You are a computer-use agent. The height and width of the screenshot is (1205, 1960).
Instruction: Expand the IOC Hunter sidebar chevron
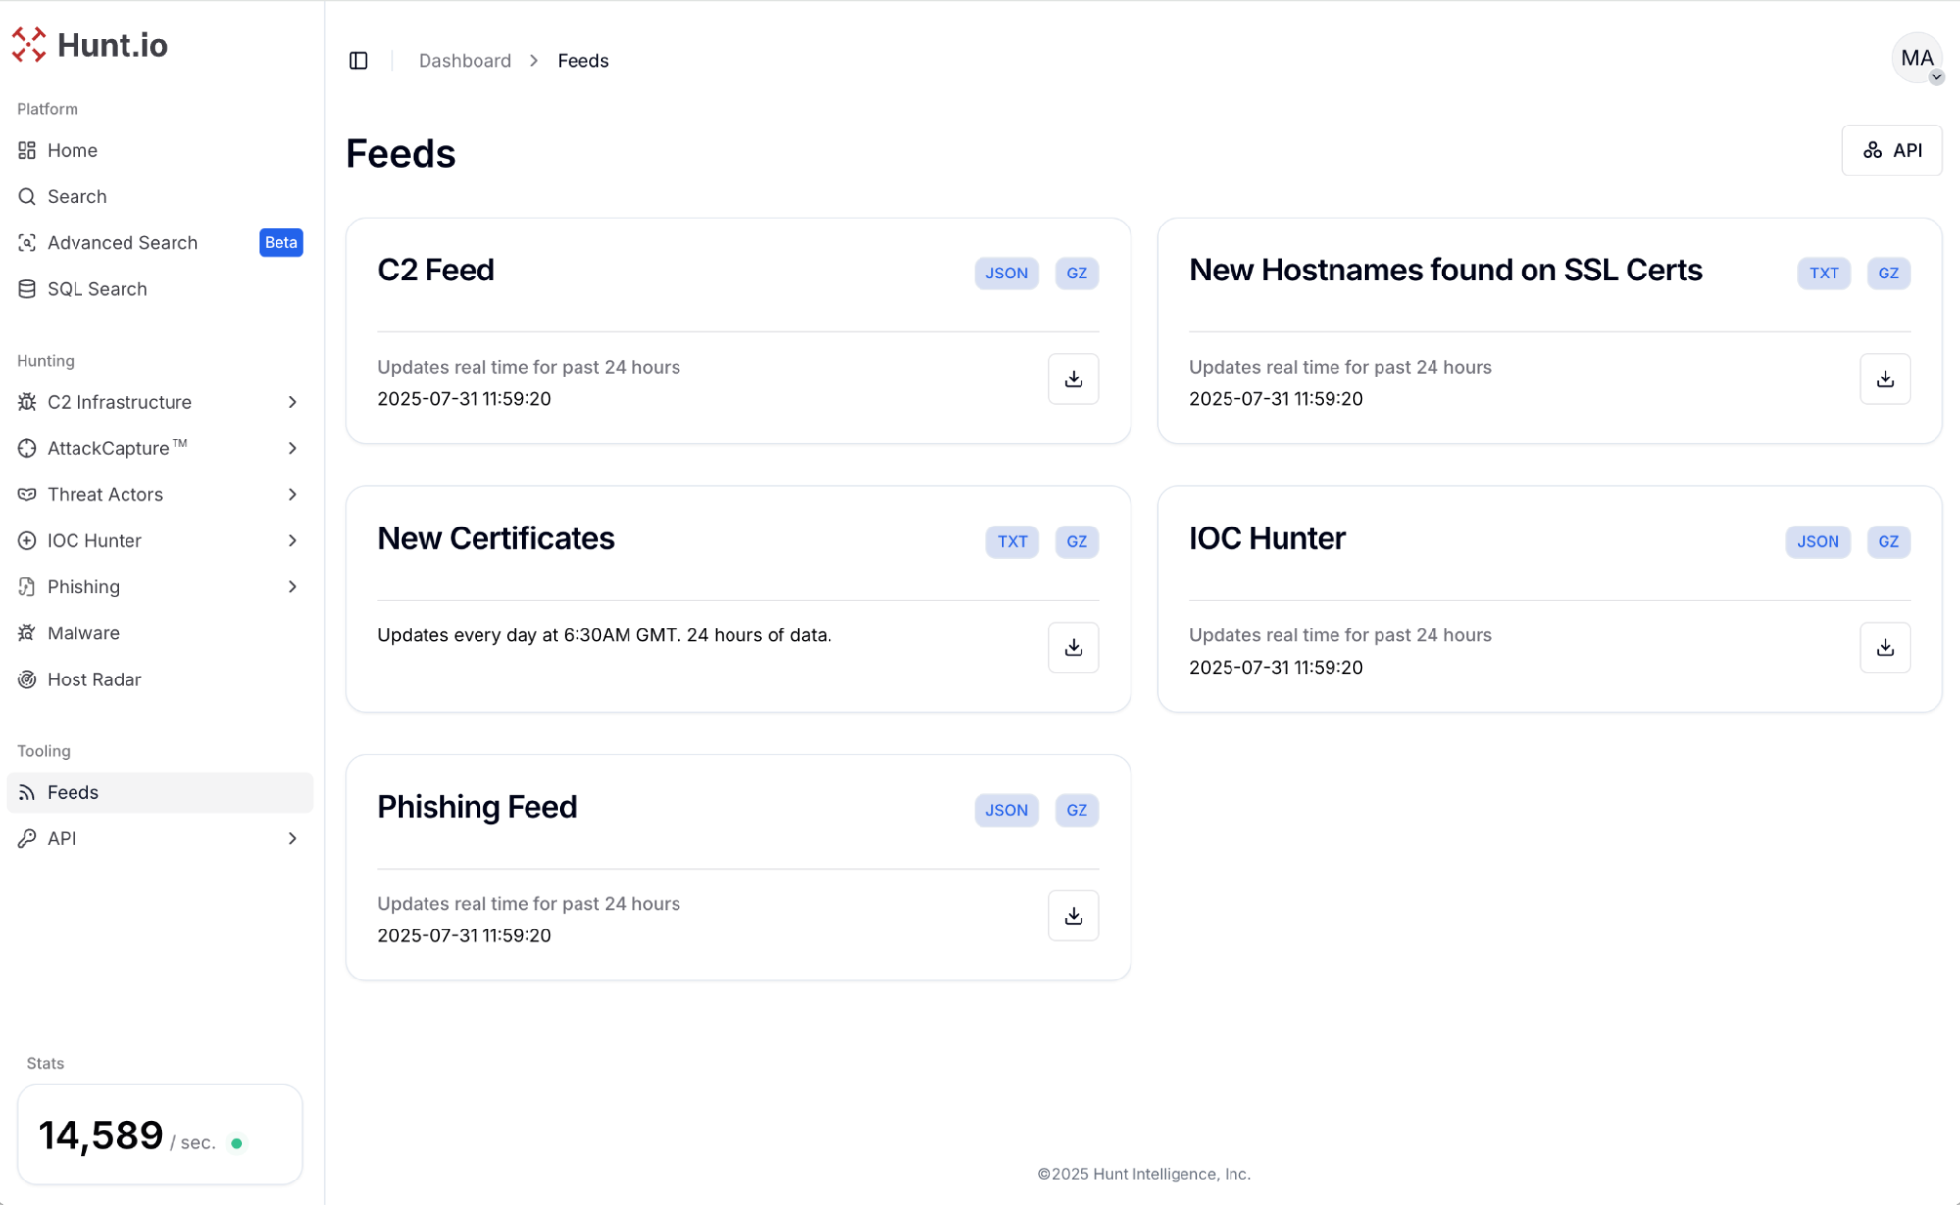(x=292, y=540)
